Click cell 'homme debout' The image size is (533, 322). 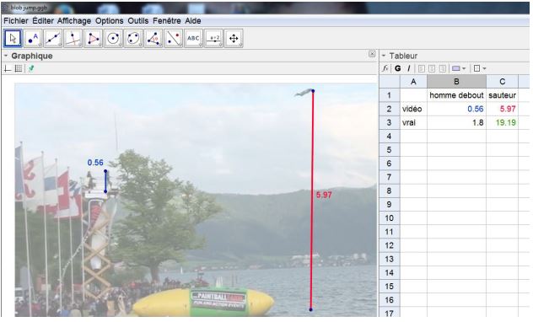tap(456, 95)
